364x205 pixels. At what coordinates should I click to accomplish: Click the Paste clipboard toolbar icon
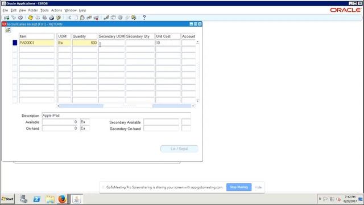click(82, 18)
